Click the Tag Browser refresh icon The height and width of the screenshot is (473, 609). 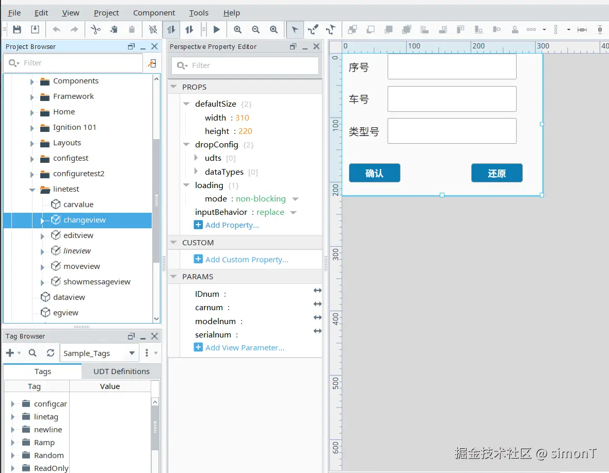coord(51,353)
